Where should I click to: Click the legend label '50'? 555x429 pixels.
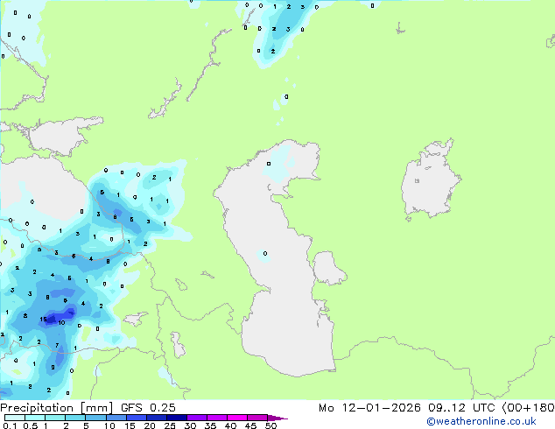pyautogui.click(x=270, y=425)
